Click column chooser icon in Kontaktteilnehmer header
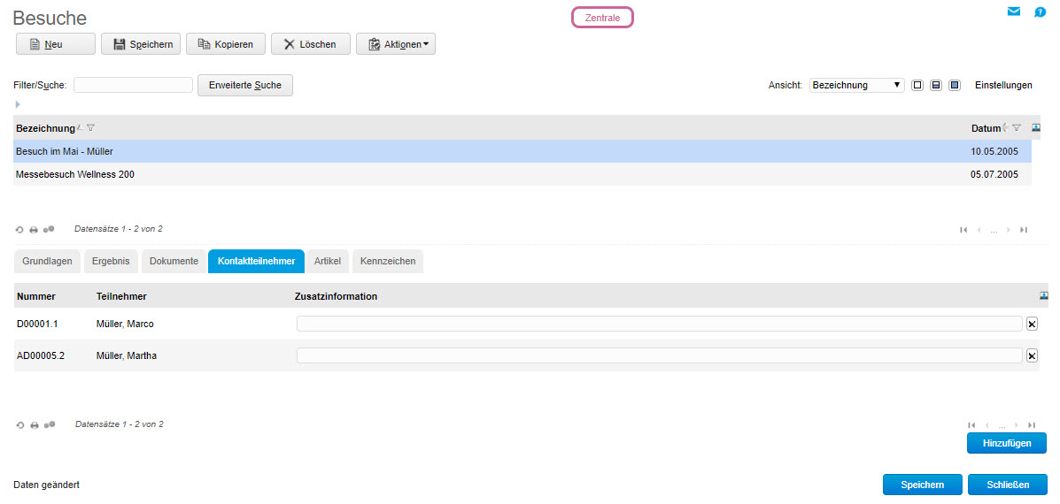The height and width of the screenshot is (504, 1060). [x=1044, y=294]
